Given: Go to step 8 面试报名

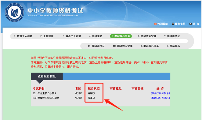Looking at the screenshot, I should [x=173, y=46].
